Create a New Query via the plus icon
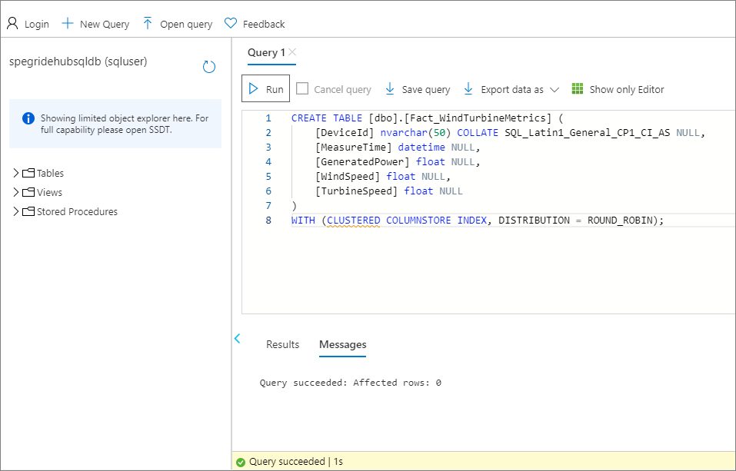The height and width of the screenshot is (471, 736). coord(69,23)
